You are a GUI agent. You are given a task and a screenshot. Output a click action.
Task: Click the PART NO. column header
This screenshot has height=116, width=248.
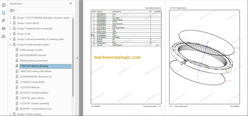pos(99,12)
